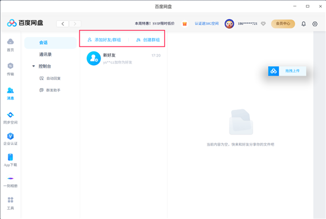Open settings via the top-right gear icon
The height and width of the screenshot is (219, 326).
pos(315,24)
